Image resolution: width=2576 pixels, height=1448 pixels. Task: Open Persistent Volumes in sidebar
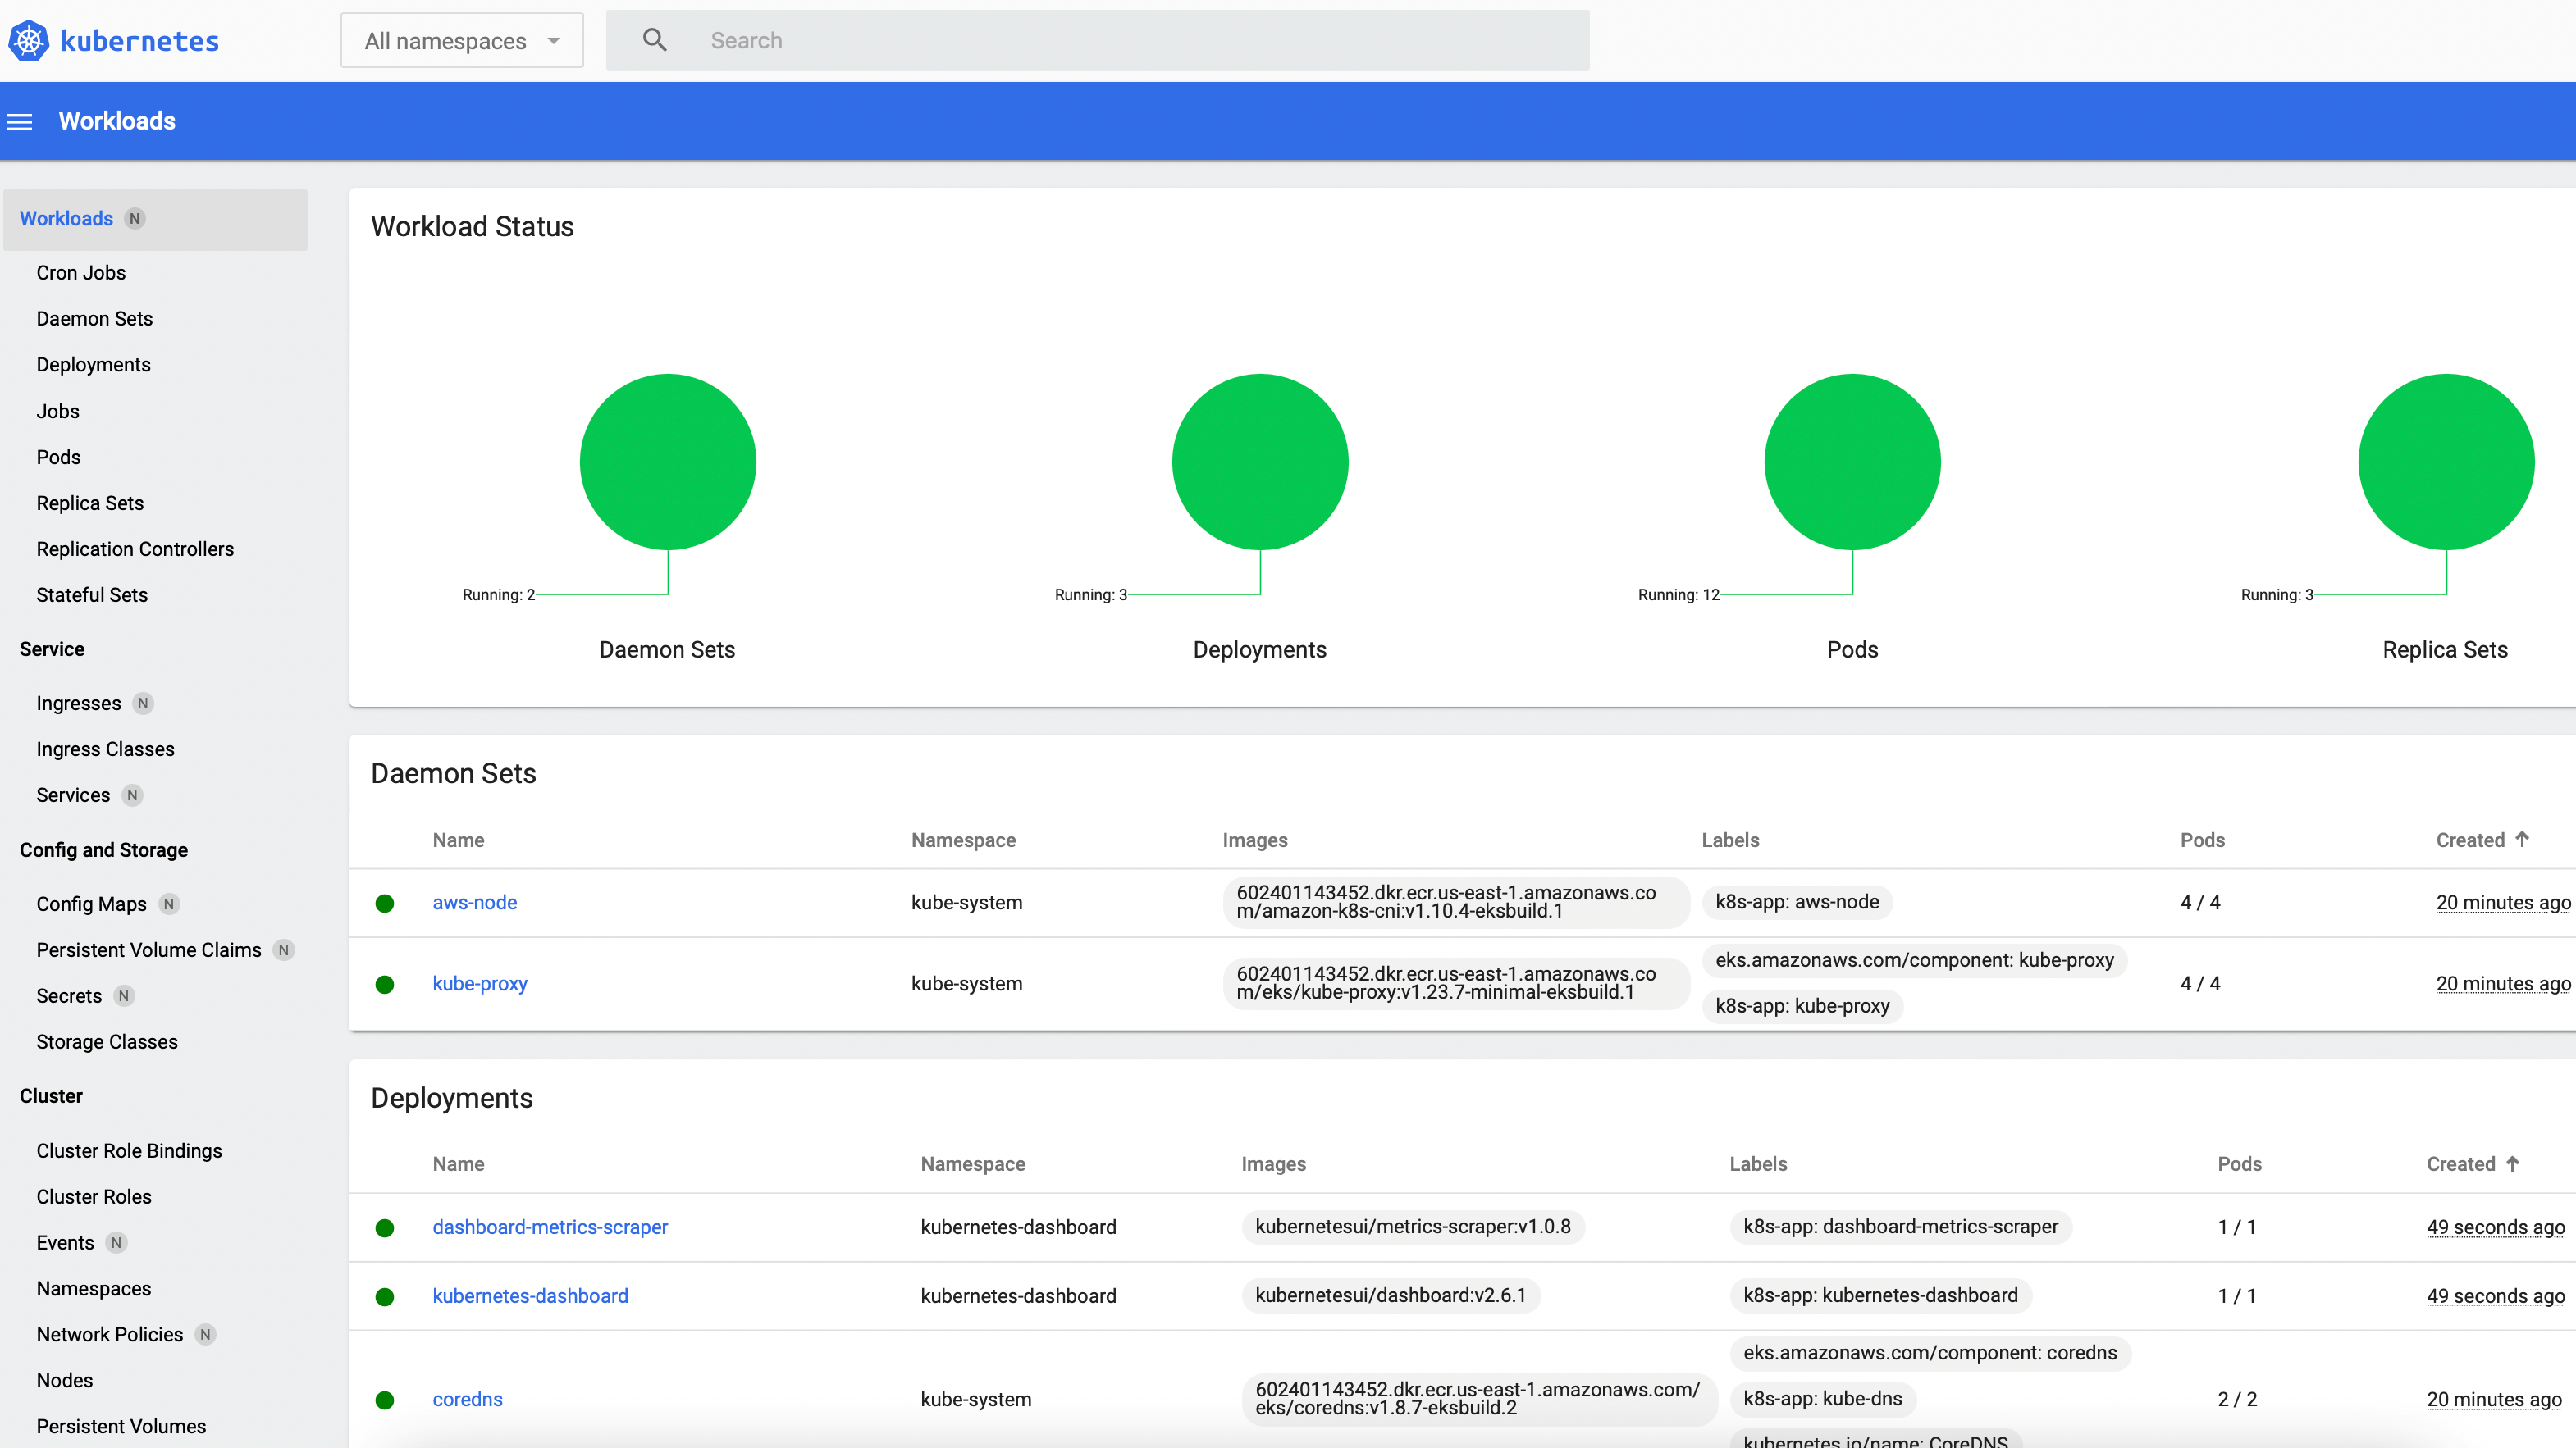pyautogui.click(x=121, y=1427)
